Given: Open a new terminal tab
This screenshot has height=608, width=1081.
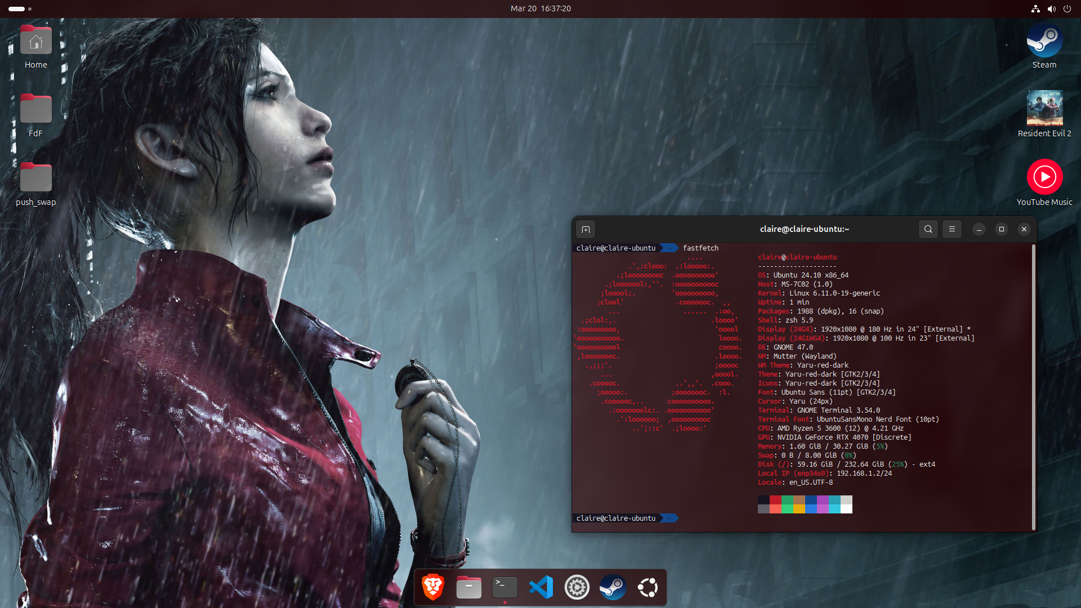Looking at the screenshot, I should (x=586, y=229).
